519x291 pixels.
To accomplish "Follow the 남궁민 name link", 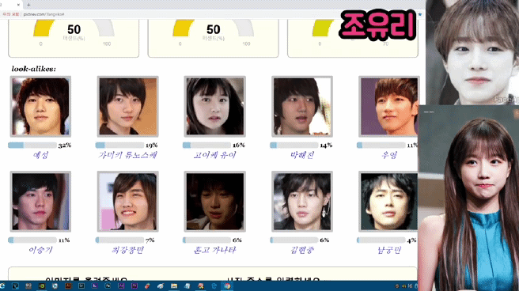I will pos(389,250).
